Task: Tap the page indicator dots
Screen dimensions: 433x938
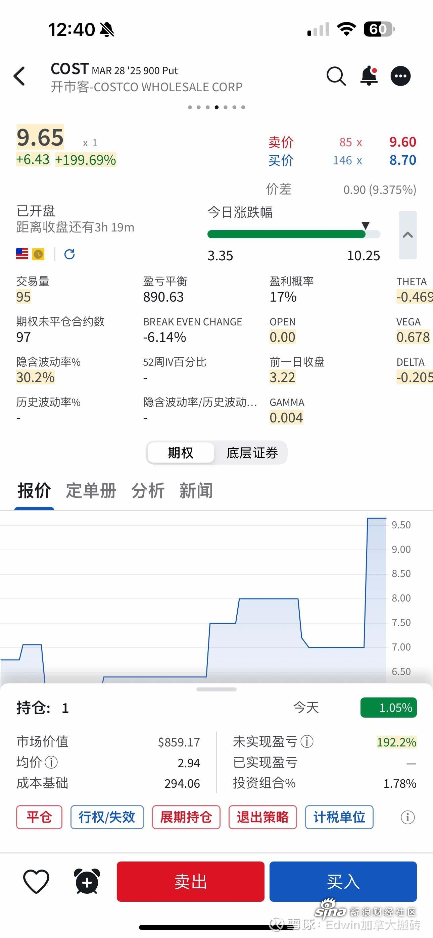Action: pos(216,107)
